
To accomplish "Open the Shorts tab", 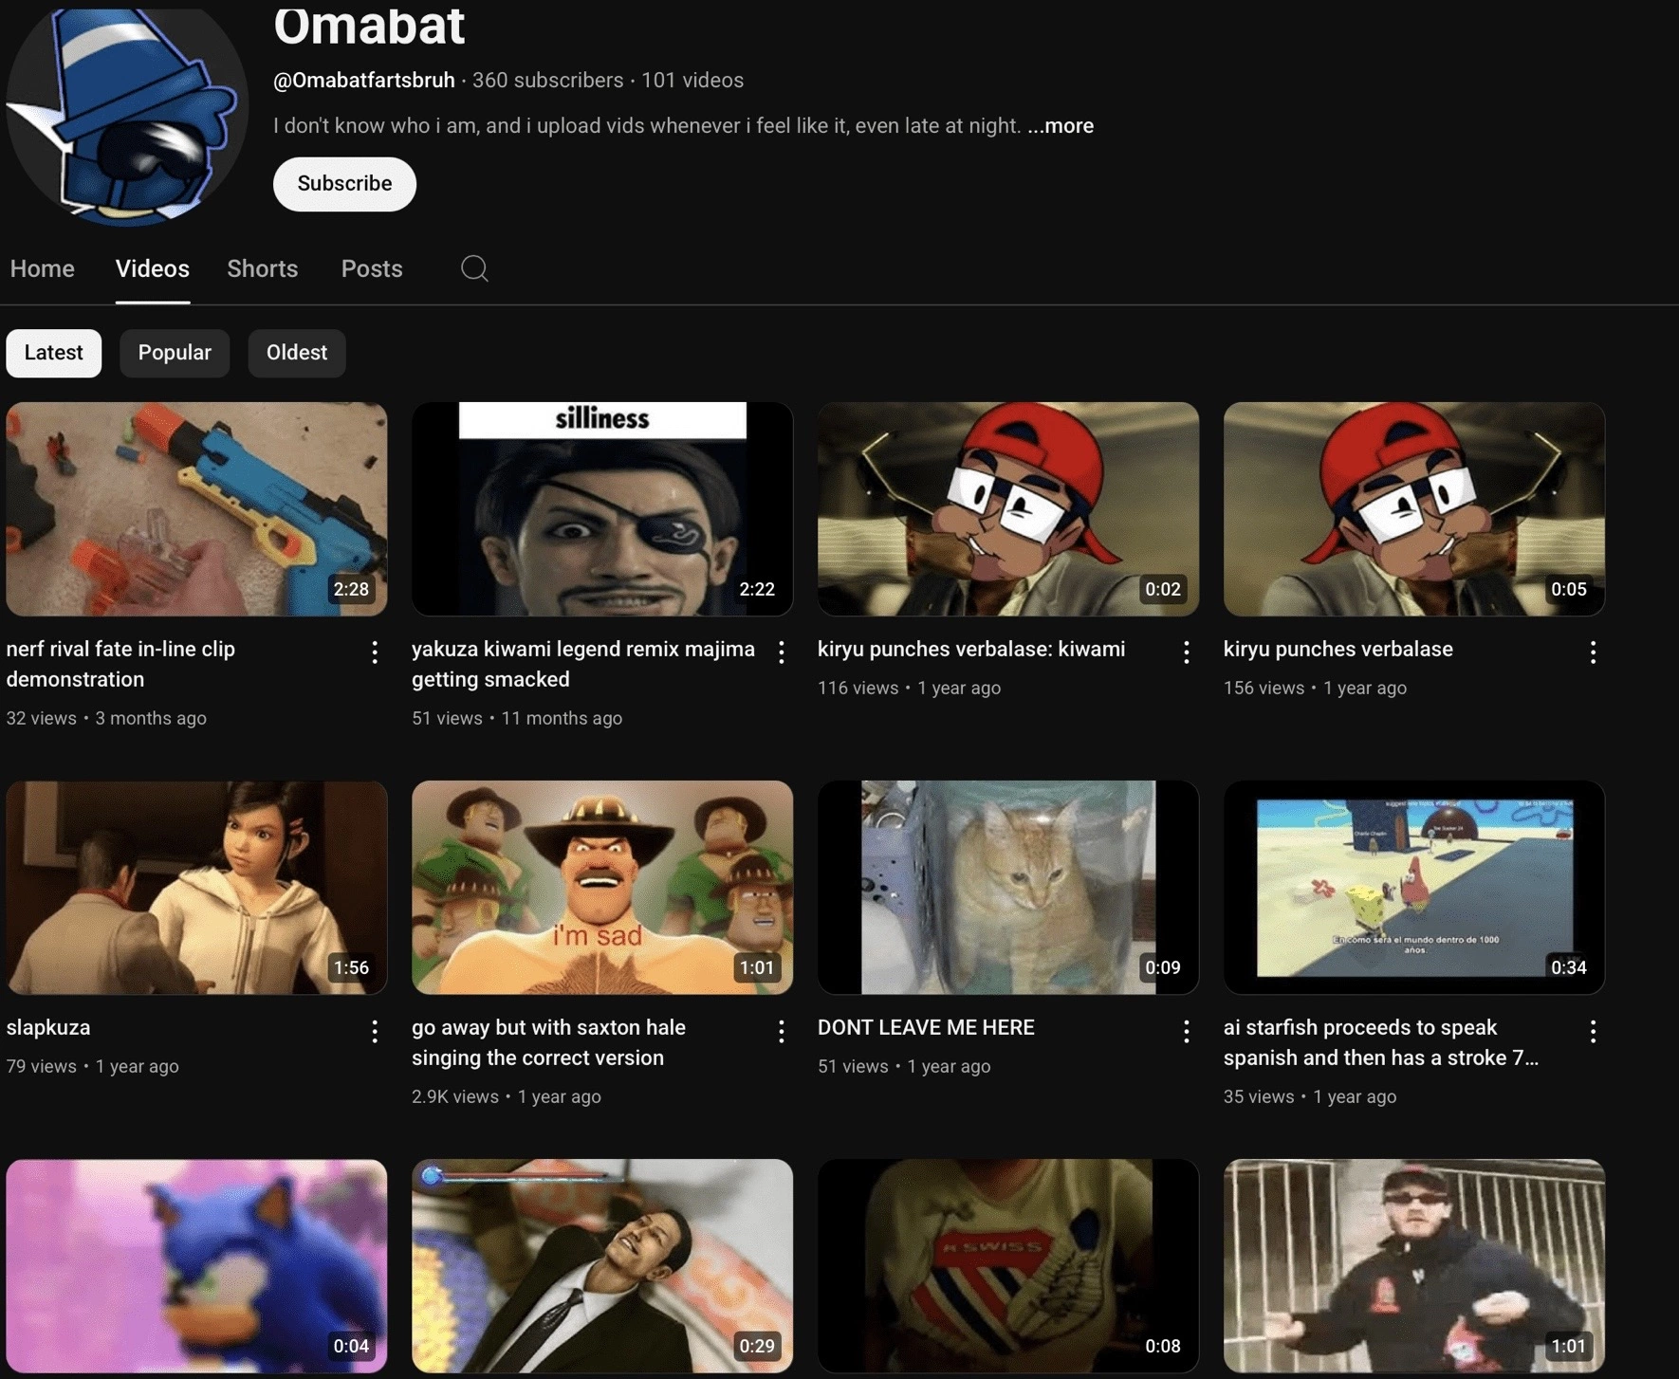I will point(263,268).
